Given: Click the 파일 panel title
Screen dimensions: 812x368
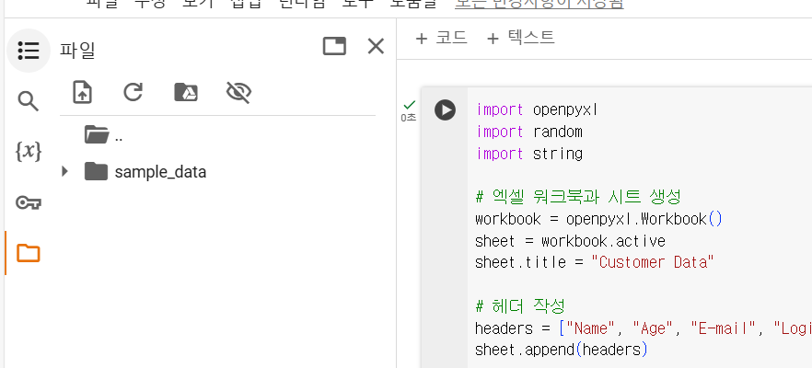Looking at the screenshot, I should pos(77,51).
